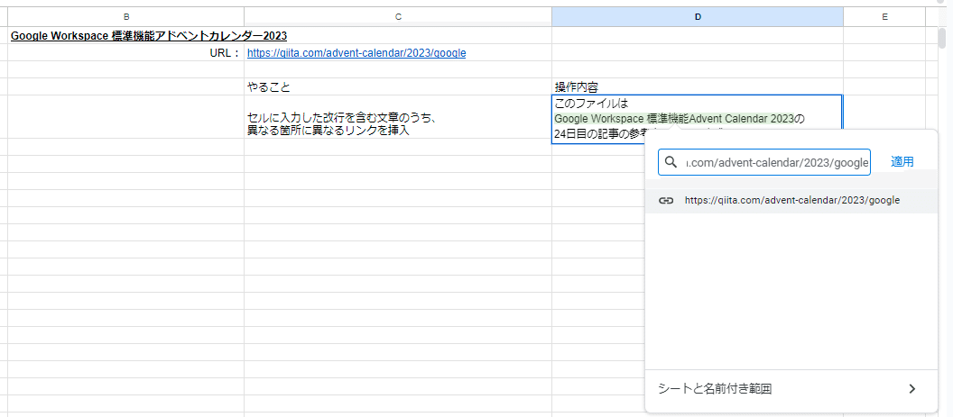Click the link URL input field

(764, 163)
